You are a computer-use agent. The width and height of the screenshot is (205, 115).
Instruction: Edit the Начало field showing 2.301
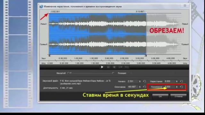[133, 81]
